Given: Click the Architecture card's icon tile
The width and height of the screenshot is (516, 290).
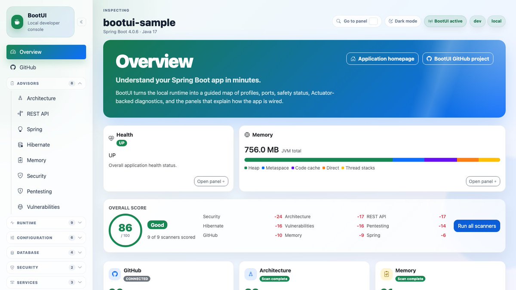Looking at the screenshot, I should 251,274.
